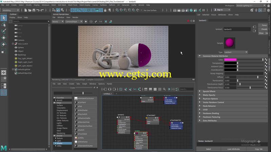Screen dimensions: 271x152
Task: Open the material Type Lambert dropdown
Action: pyautogui.click(x=236, y=52)
